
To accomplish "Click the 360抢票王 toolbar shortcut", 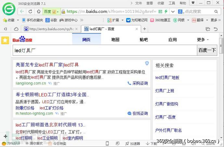I will pyautogui.click(x=160, y=20).
